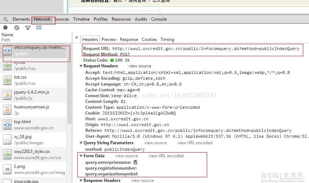Click the Cookie JSESSIONID header value
The width and height of the screenshot is (309, 183).
[139, 113]
